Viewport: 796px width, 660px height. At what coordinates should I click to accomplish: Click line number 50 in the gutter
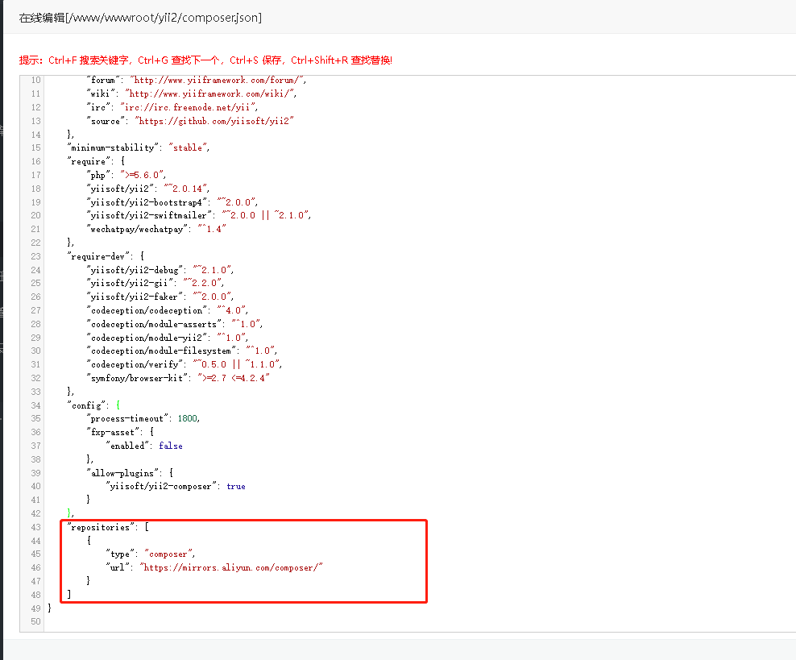point(35,621)
